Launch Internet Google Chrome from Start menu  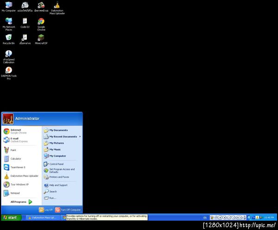[x=21, y=131]
